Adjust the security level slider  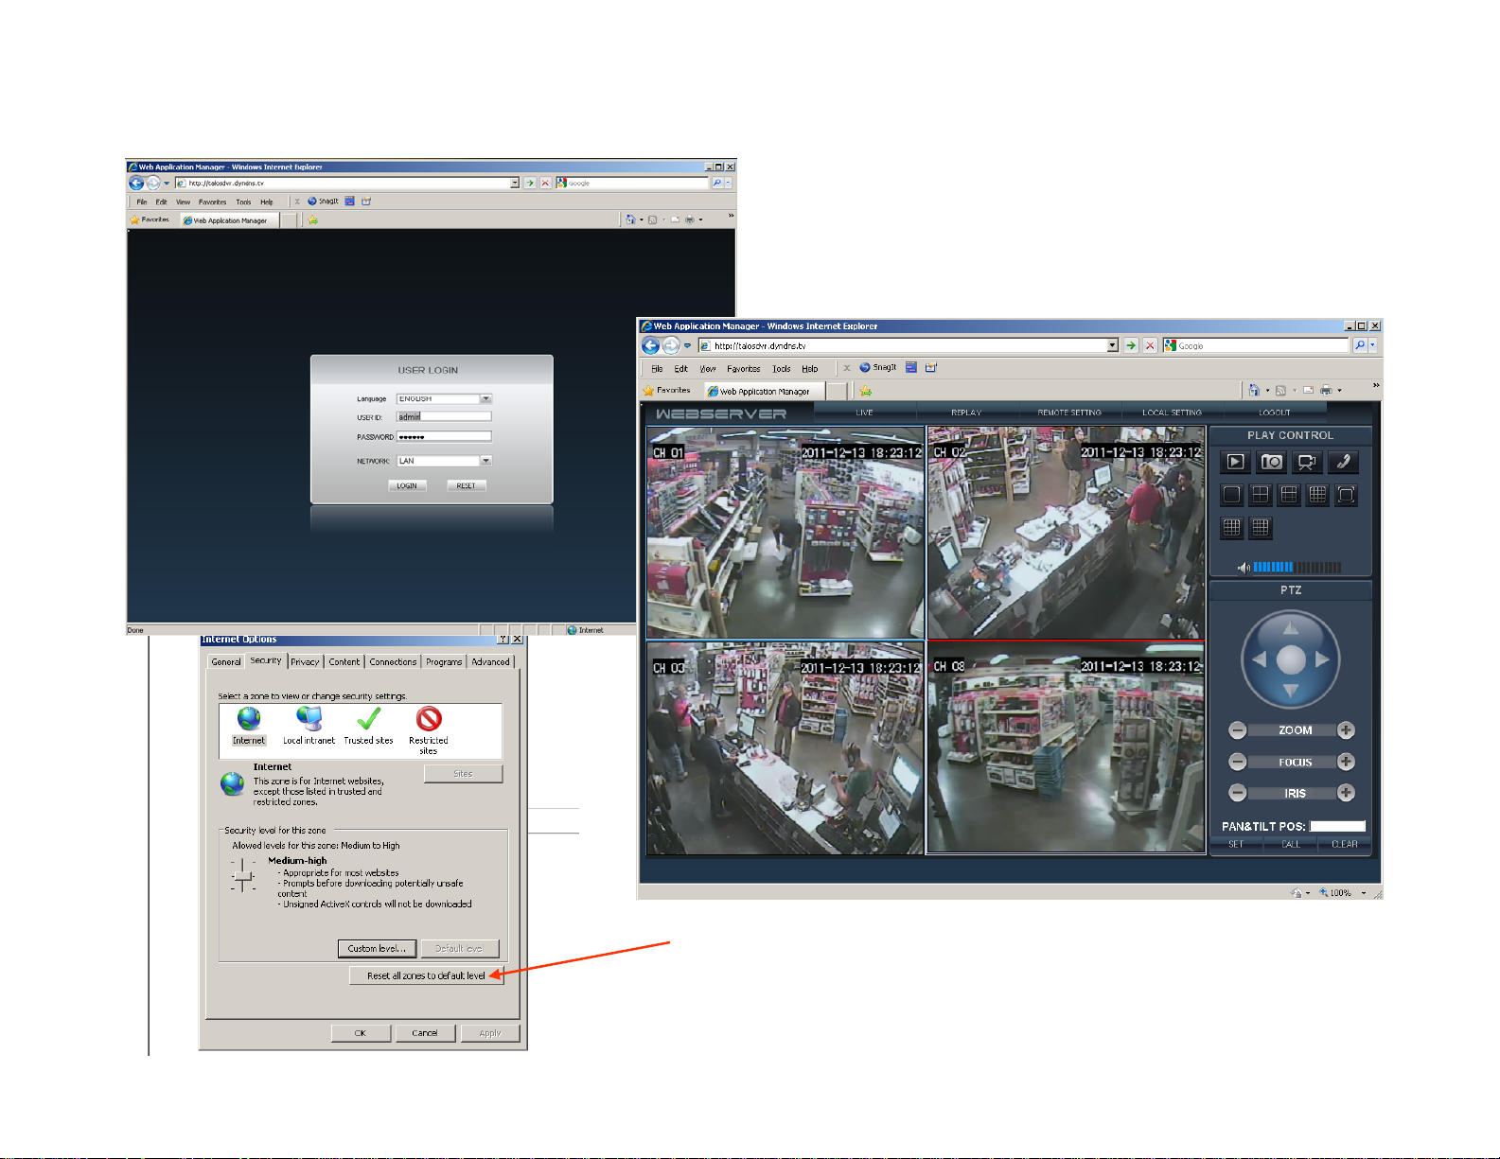coord(243,875)
